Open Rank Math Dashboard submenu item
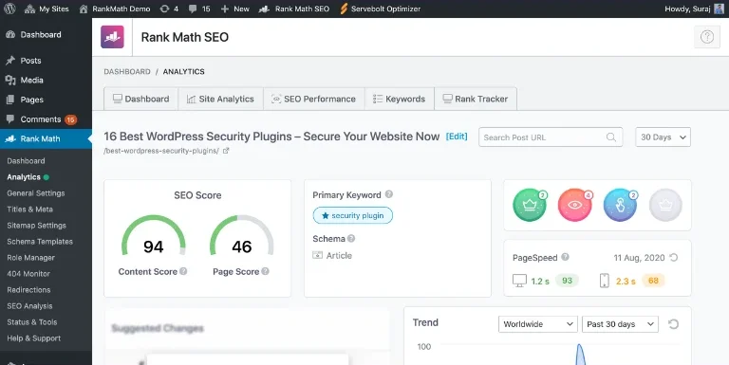Screen dimensions: 729x365 pyautogui.click(x=26, y=160)
